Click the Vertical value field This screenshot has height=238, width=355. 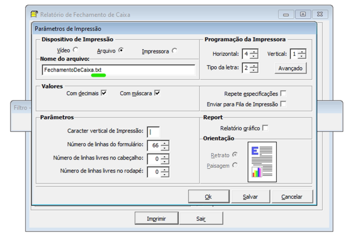pyautogui.click(x=294, y=54)
